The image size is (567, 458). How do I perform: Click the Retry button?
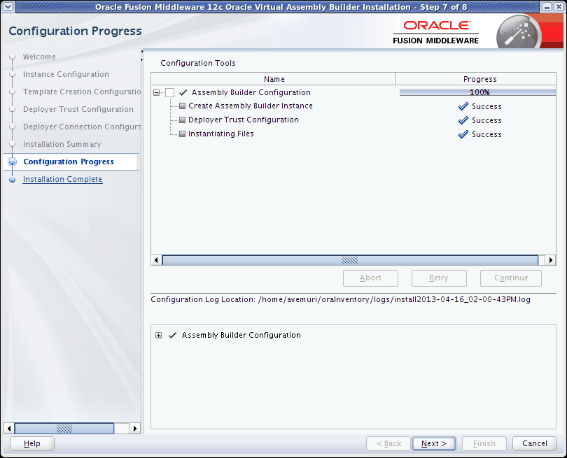pyautogui.click(x=439, y=278)
